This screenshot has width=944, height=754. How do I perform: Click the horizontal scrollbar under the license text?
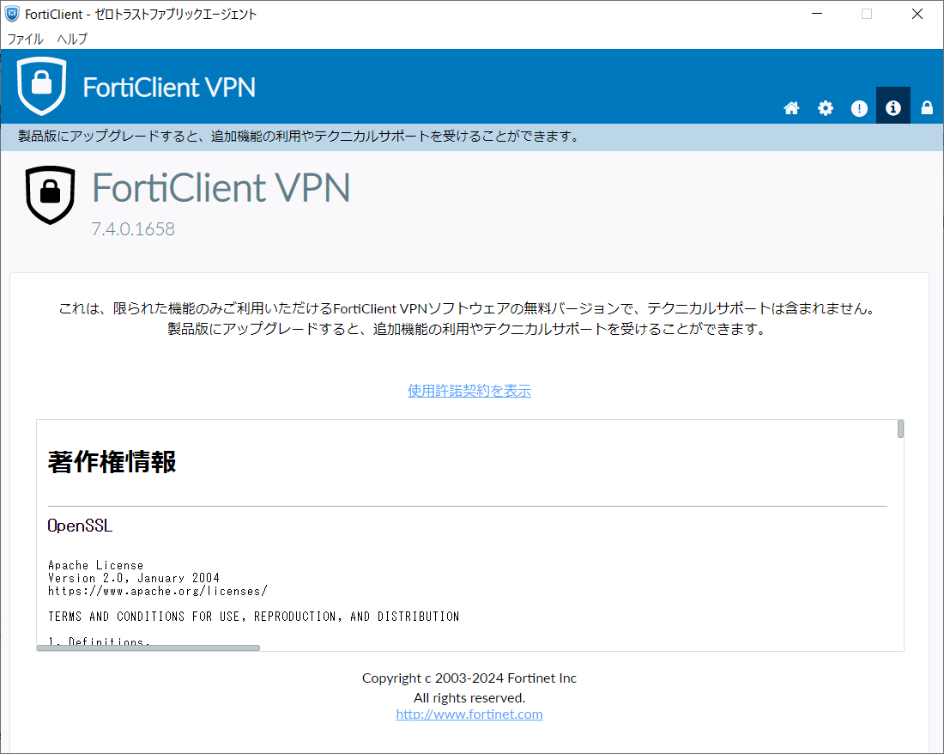(148, 648)
